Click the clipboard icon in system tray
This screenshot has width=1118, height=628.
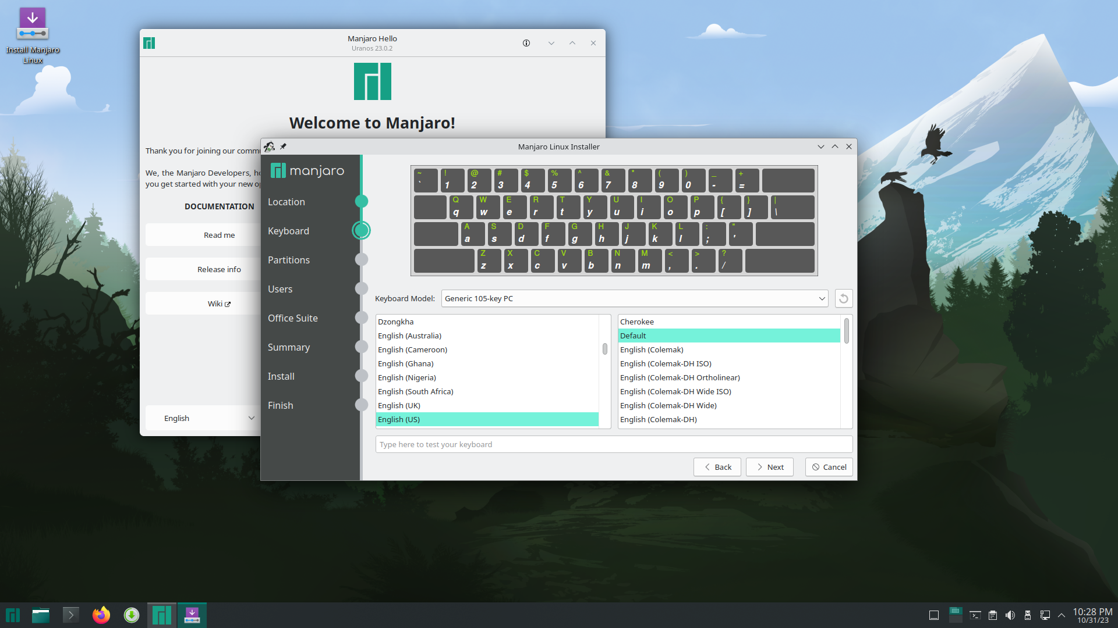(993, 615)
